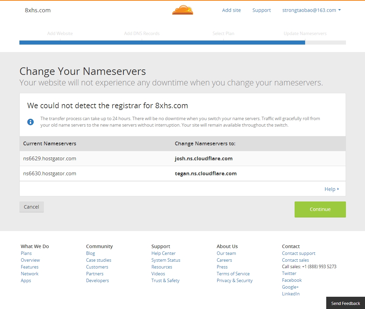Viewport: 365px width, 309px height.
Task: Open the Terms of Service link
Action: pos(233,274)
